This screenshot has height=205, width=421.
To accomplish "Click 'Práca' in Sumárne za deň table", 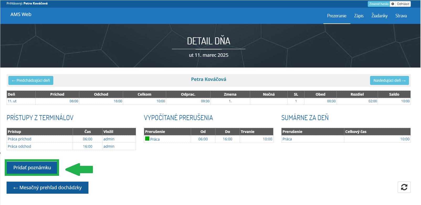I will 287,139.
